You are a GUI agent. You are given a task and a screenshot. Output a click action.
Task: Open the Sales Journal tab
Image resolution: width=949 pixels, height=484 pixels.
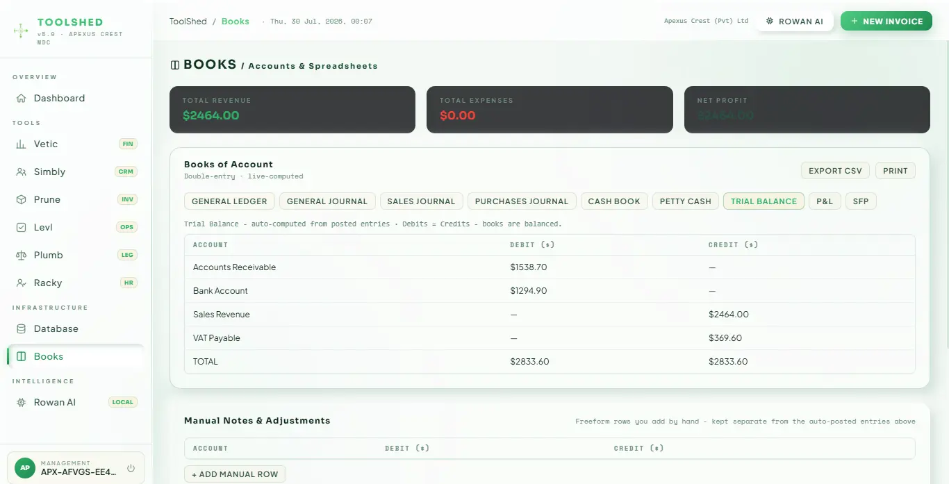click(x=421, y=201)
